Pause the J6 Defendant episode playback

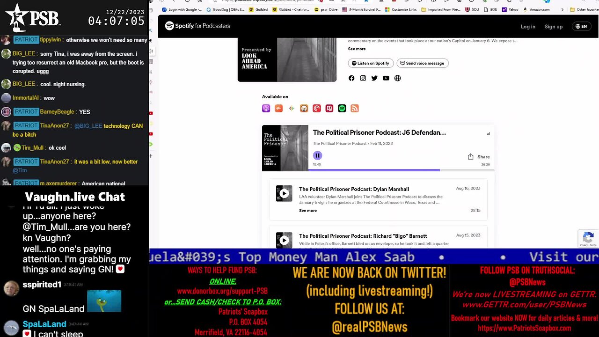point(317,155)
